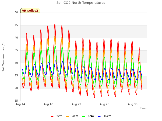The height and width of the screenshot is (121, 162).
Task: Click the Aug 30 x-axis label
Action: coord(133,104)
